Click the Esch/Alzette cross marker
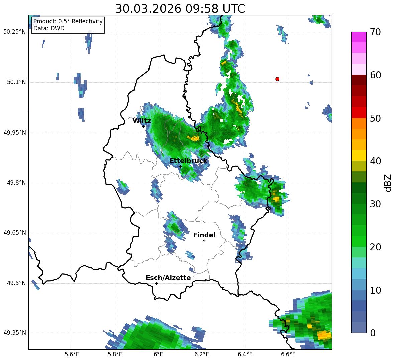Image resolution: width=396 pixels, height=361 pixels. (156, 283)
